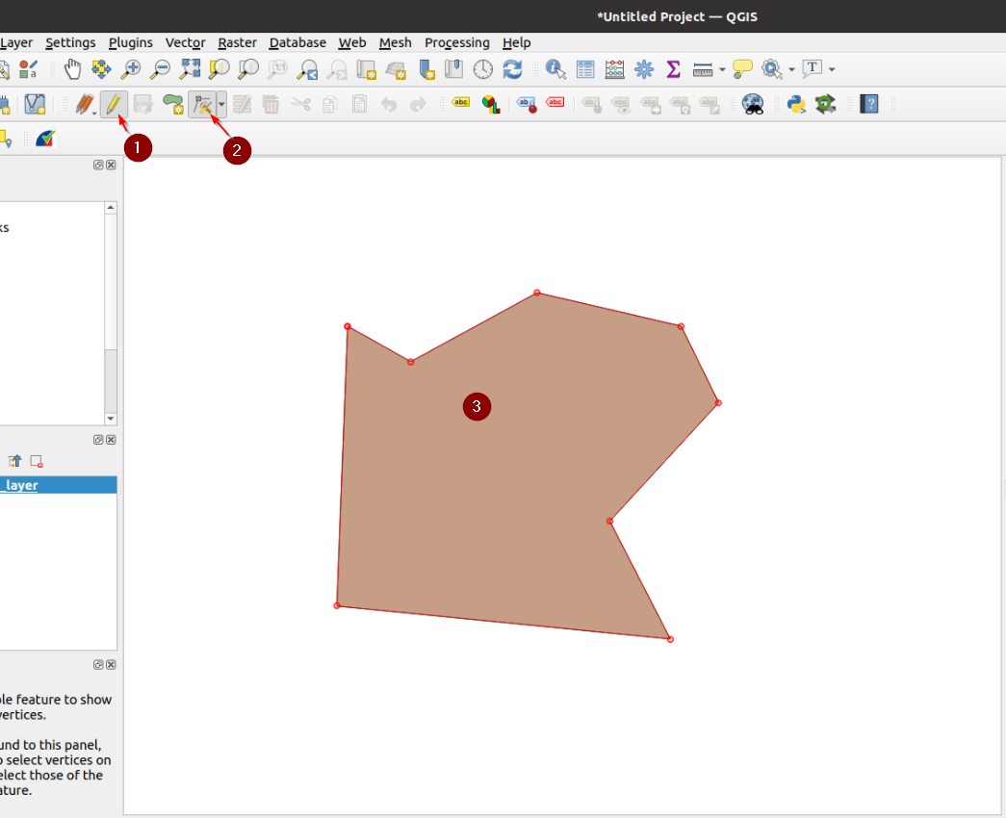This screenshot has height=818, width=1006.
Task: Open Layer Labeling Options abc icon
Action: (461, 102)
